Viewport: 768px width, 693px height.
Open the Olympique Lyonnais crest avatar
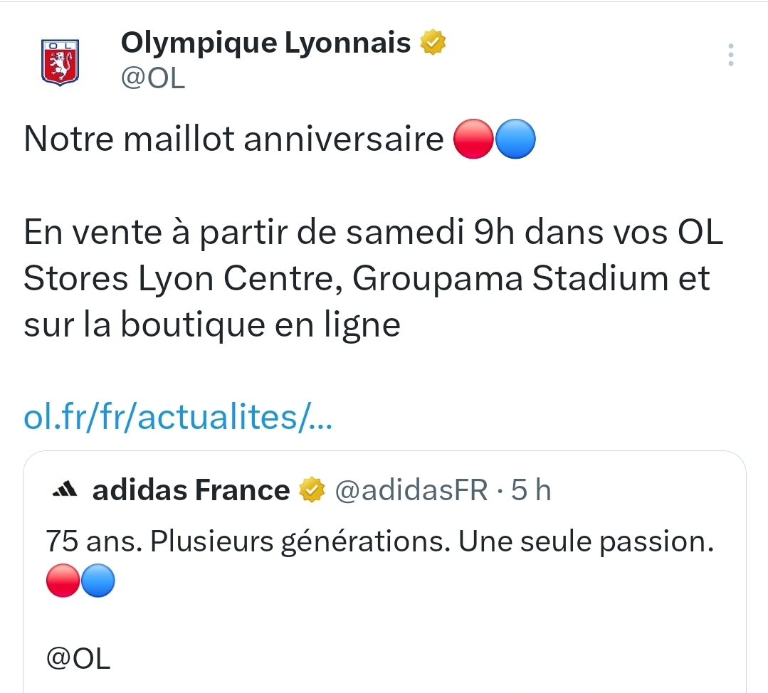tap(61, 62)
